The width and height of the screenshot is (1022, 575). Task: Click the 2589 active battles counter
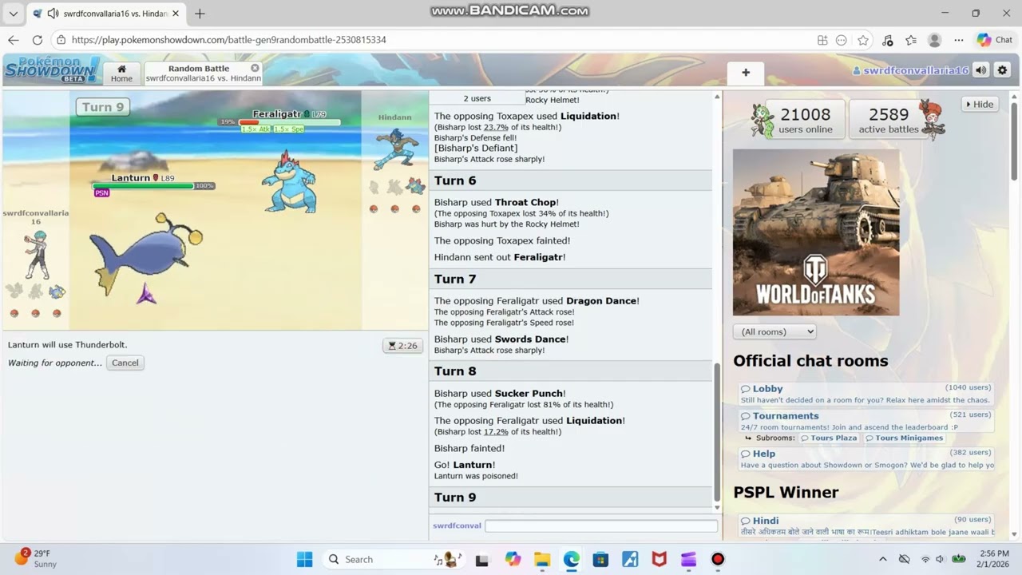coord(889,120)
